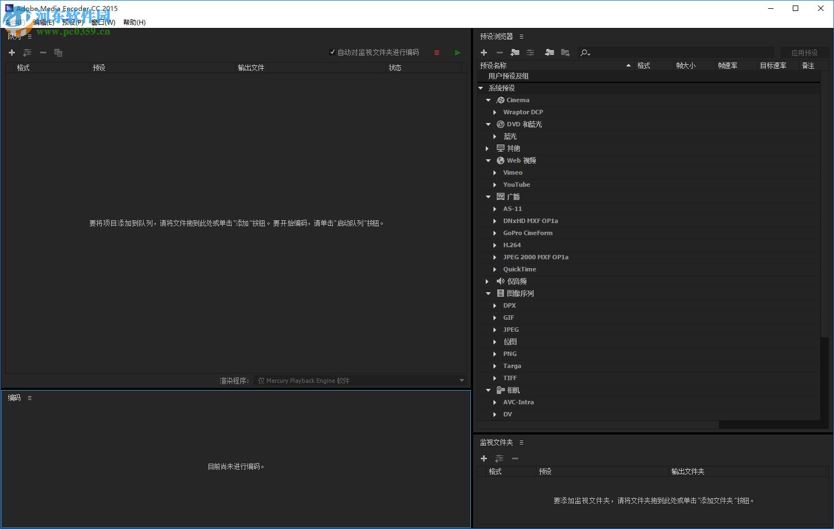
Task: Create a new preset with the plus icon
Action: coord(484,52)
